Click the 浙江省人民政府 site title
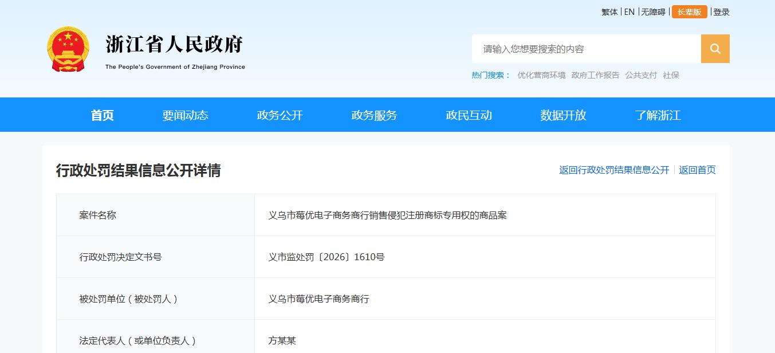The width and height of the screenshot is (775, 353). click(175, 45)
